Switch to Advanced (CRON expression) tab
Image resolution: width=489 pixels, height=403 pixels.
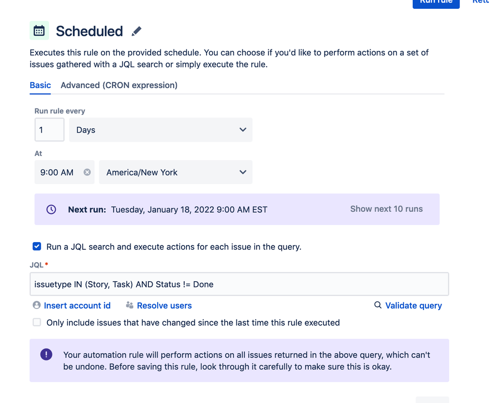tap(119, 85)
